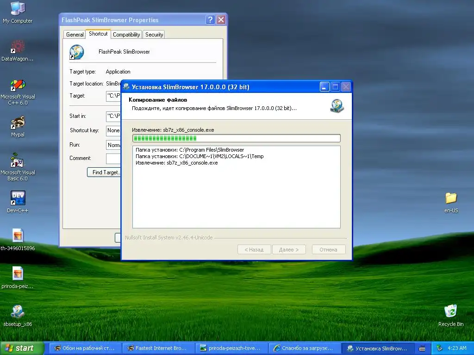Image resolution: width=474 pixels, height=355 pixels.
Task: Open Run dropdown in Properties
Action: click(x=114, y=145)
